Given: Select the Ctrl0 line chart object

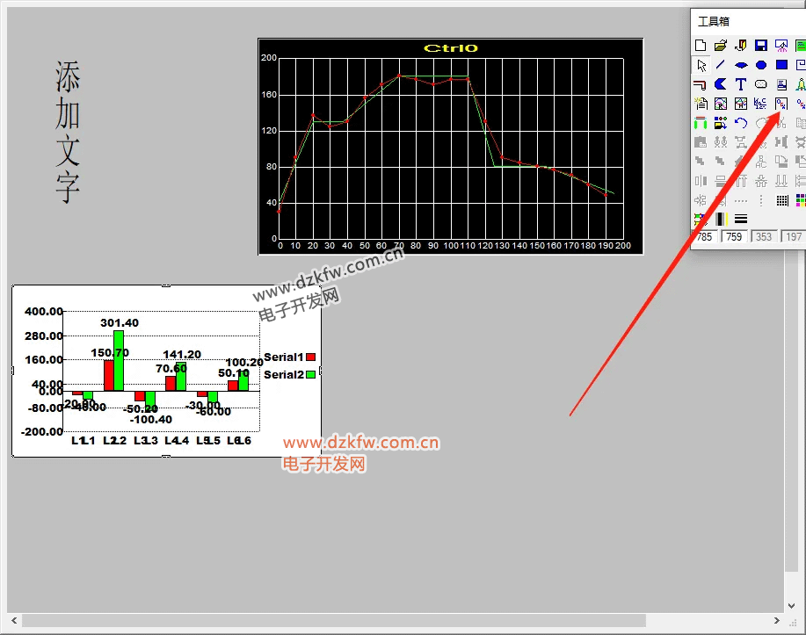Looking at the screenshot, I should [450, 147].
